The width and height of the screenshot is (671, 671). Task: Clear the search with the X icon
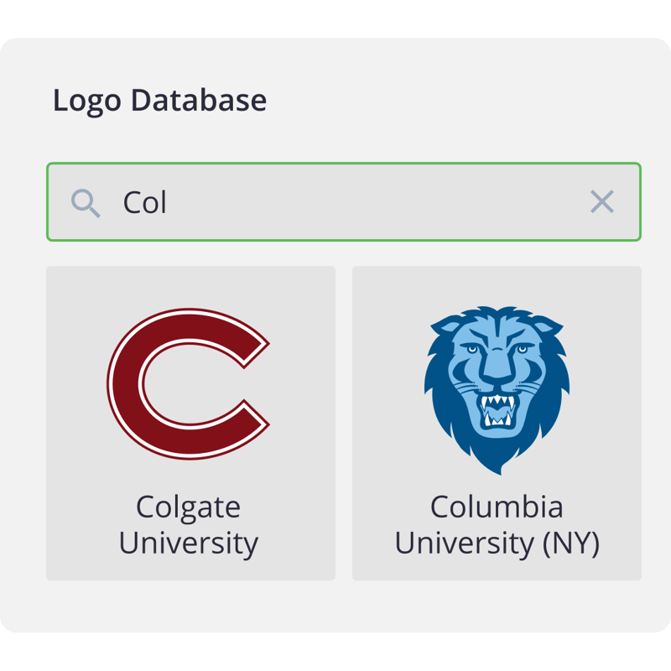601,202
